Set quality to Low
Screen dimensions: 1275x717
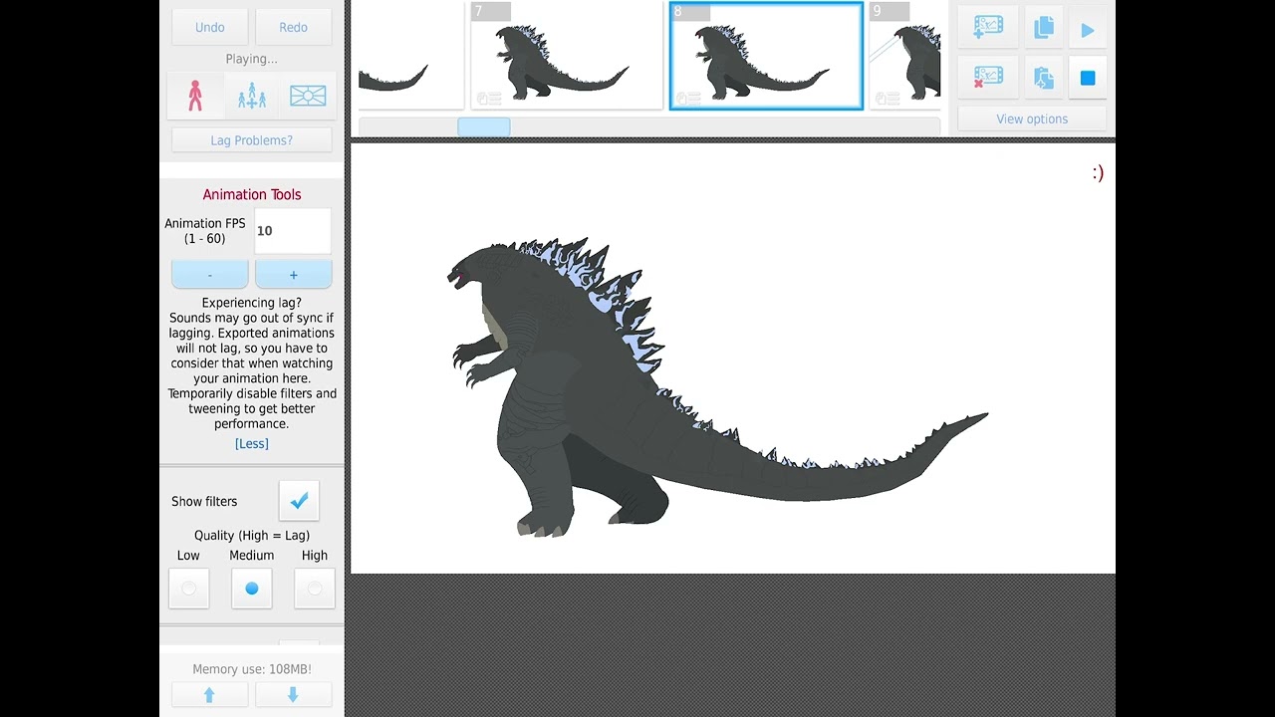(x=188, y=589)
